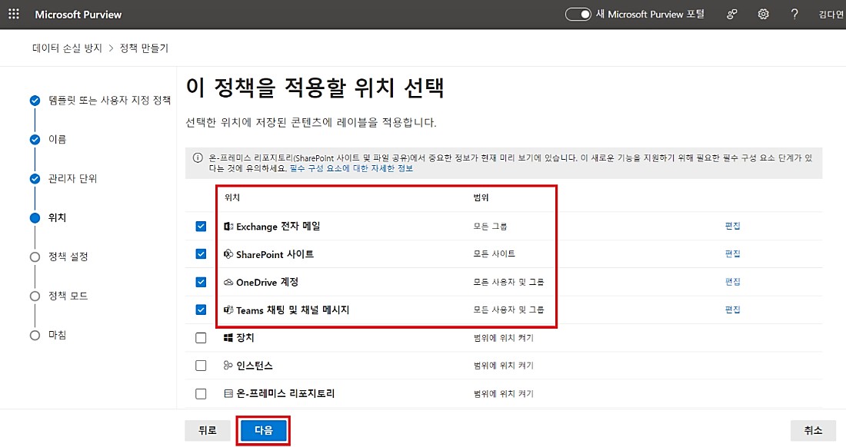The width and height of the screenshot is (846, 447).
Task: Tick the 인스턴스 location checkbox
Action: (201, 366)
